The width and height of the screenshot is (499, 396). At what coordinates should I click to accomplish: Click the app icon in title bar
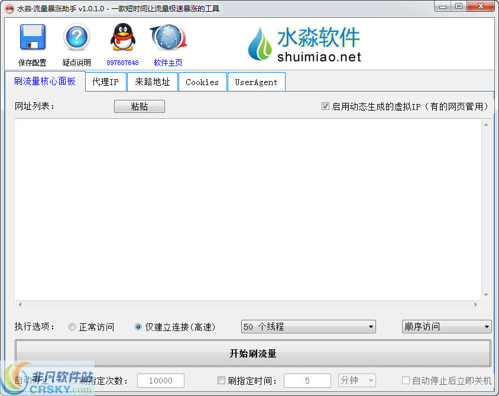9,9
